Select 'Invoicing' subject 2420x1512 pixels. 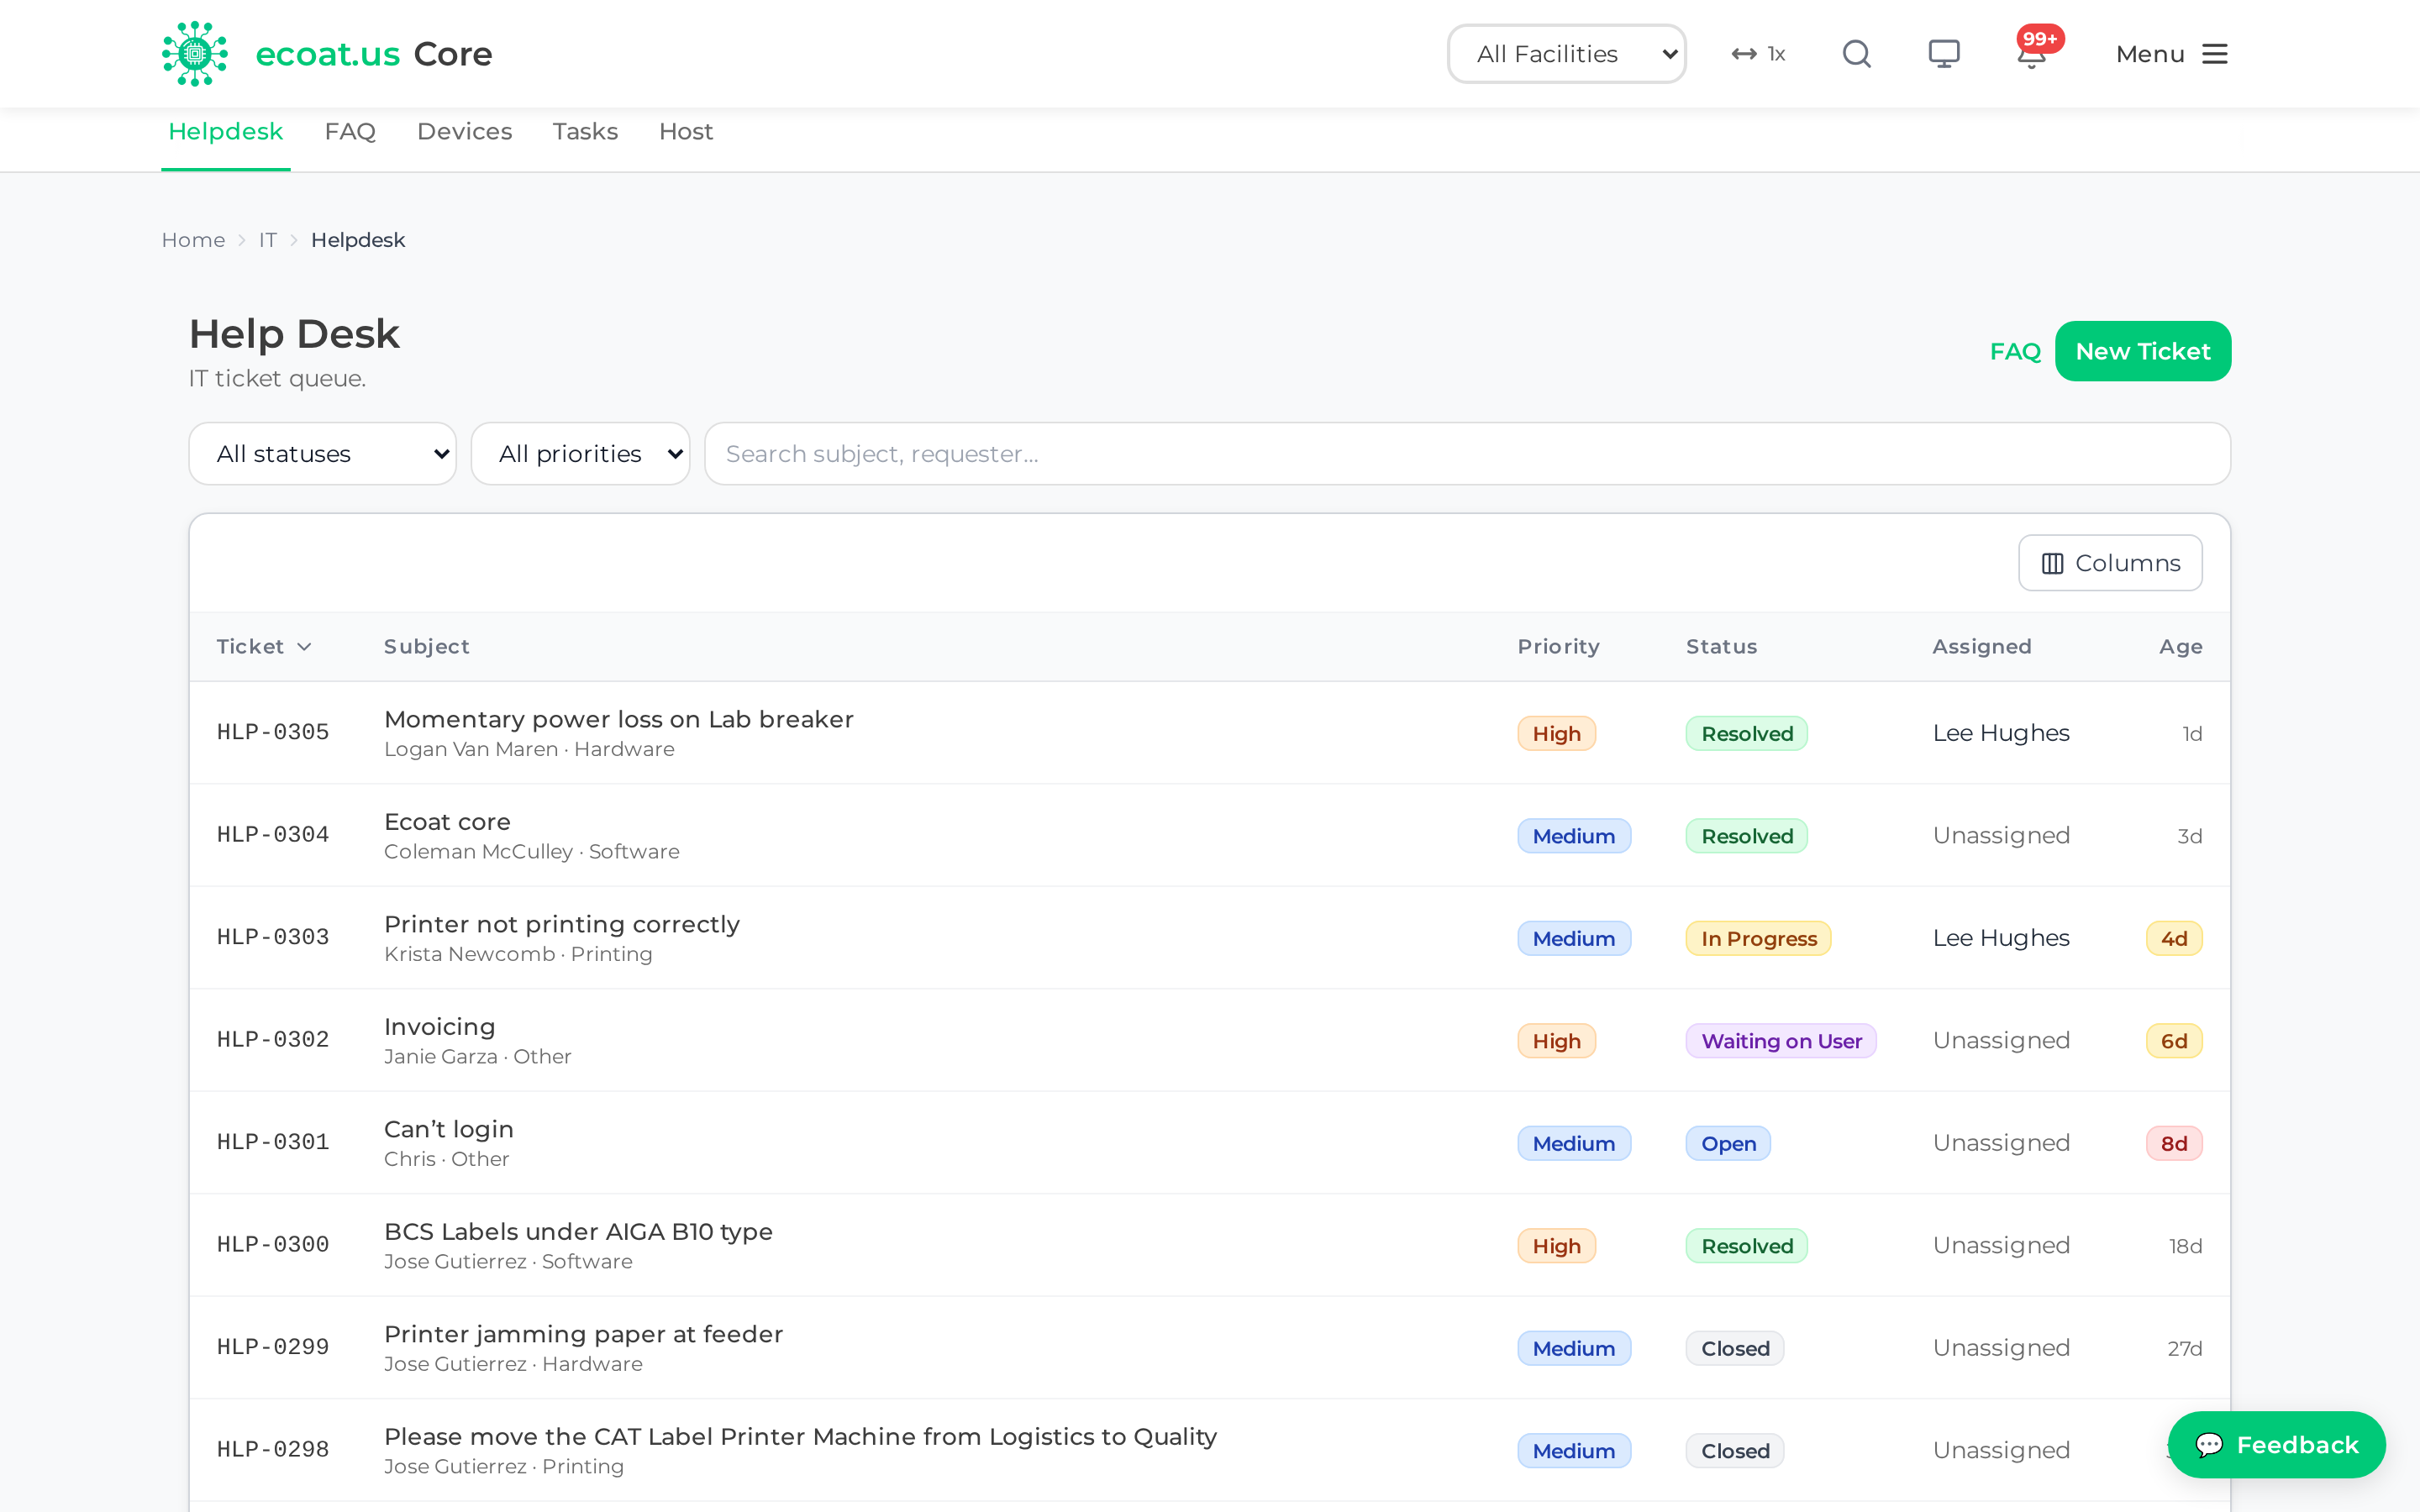click(440, 1027)
